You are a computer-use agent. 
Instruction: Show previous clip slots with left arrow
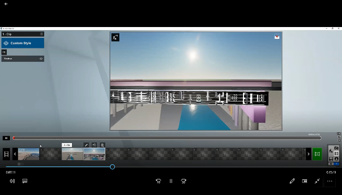(15, 154)
